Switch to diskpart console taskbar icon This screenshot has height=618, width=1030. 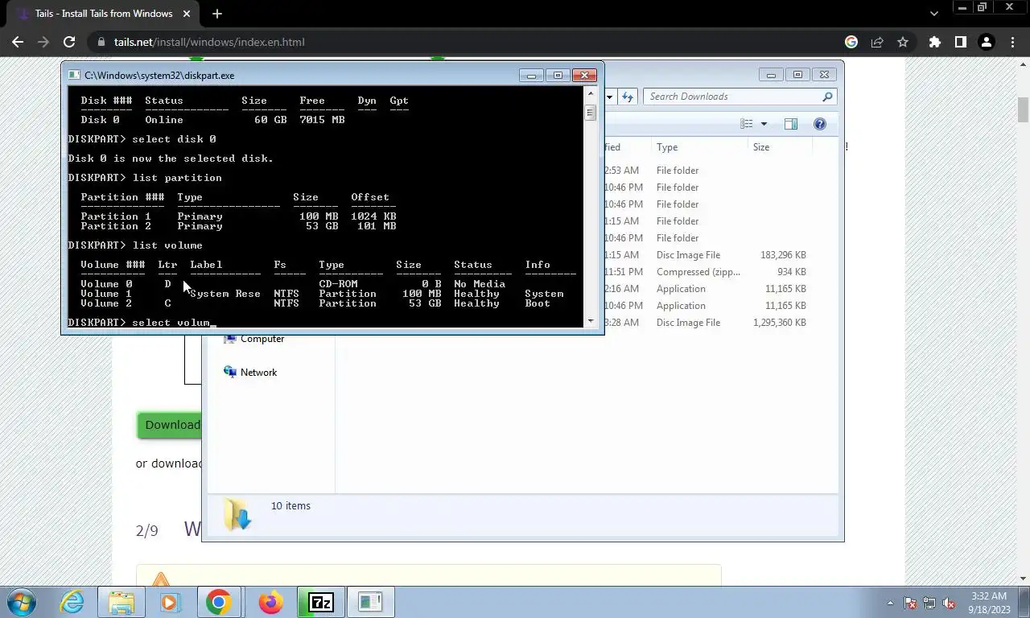pyautogui.click(x=370, y=602)
